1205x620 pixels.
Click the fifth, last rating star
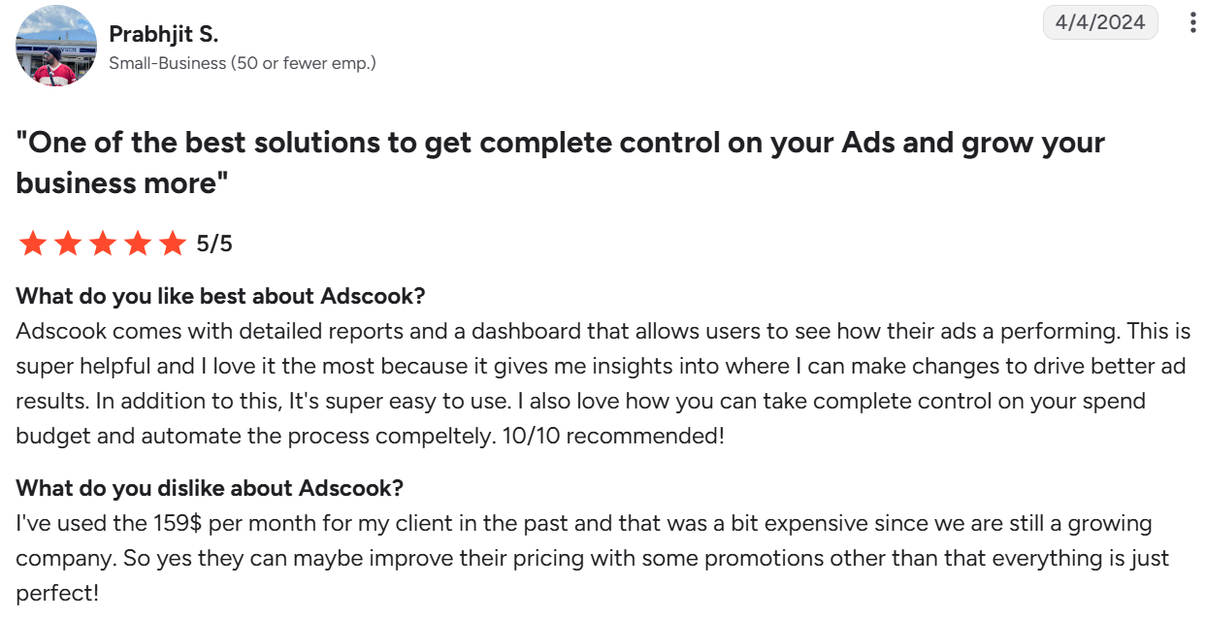click(x=173, y=244)
